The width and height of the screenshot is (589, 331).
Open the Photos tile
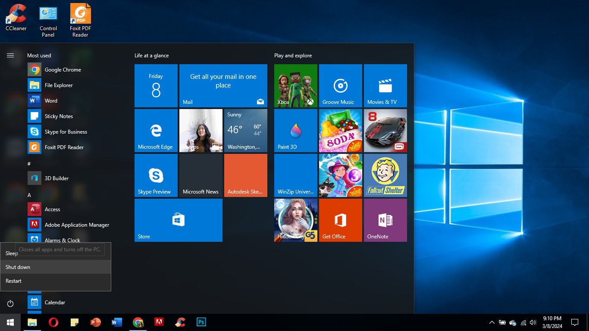(201, 131)
